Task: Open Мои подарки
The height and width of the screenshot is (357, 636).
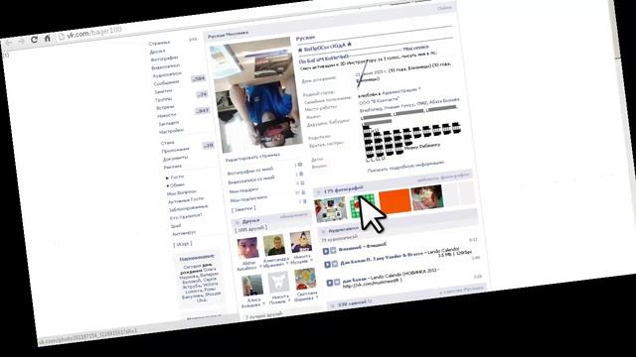Action: (x=243, y=189)
